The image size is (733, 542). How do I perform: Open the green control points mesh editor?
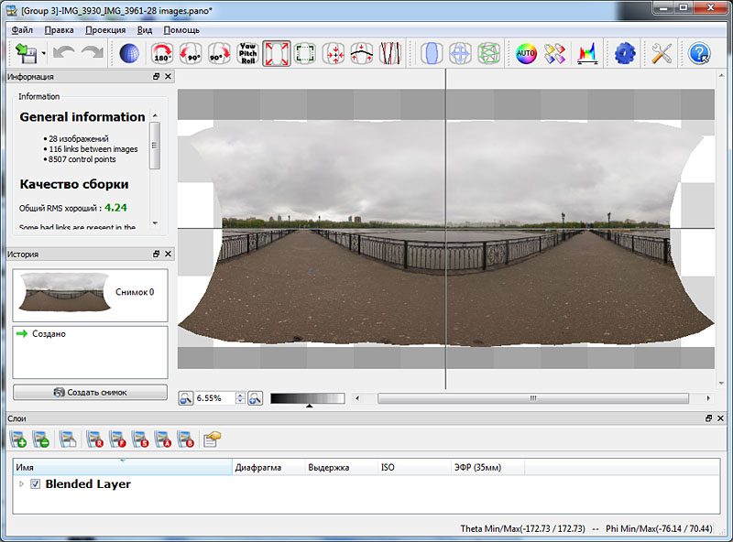point(488,53)
